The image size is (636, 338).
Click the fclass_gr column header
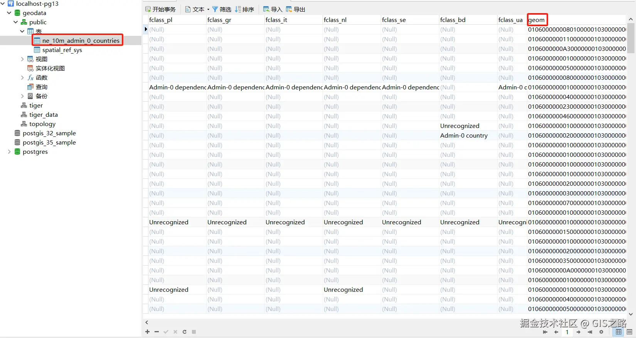[x=235, y=20]
